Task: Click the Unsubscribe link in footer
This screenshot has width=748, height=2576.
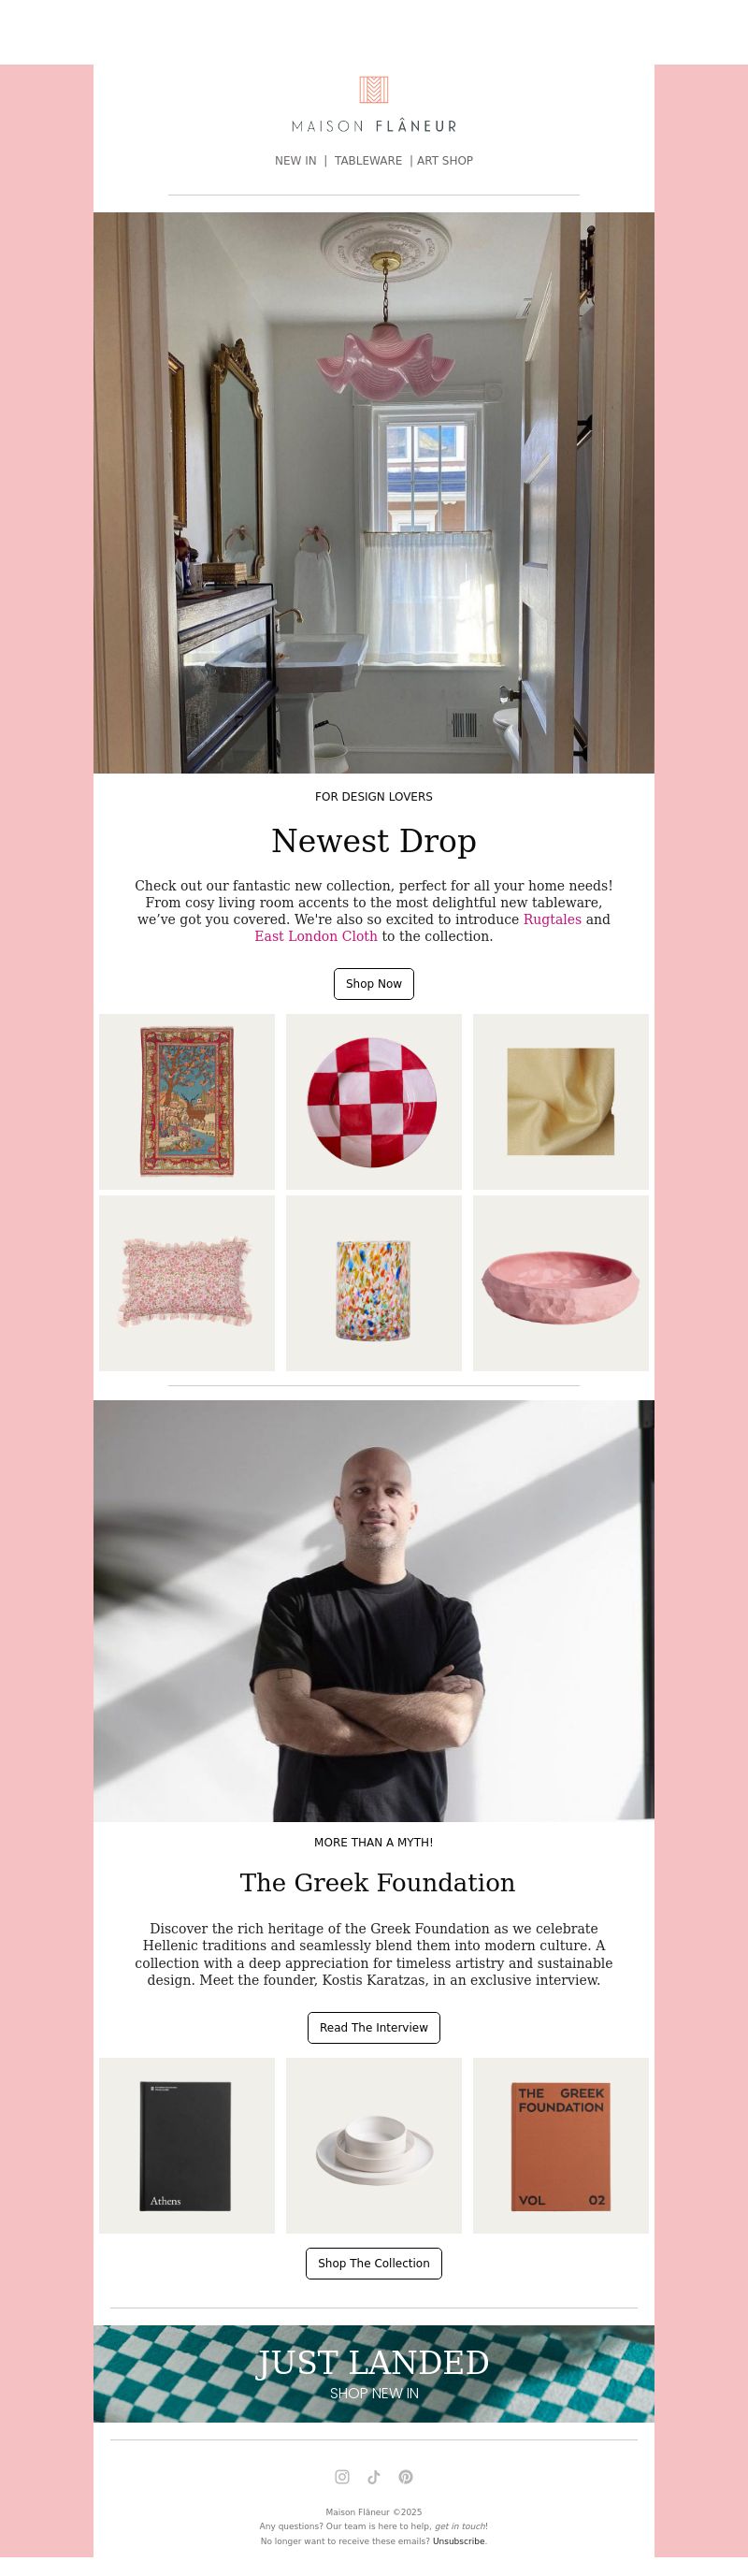Action: click(x=459, y=2541)
